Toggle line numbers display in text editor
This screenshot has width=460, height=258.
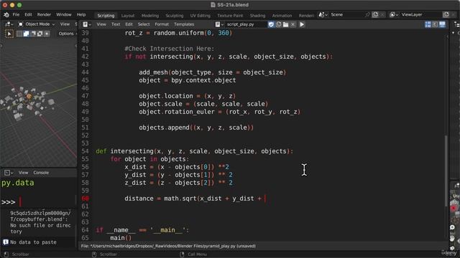tap(428, 24)
